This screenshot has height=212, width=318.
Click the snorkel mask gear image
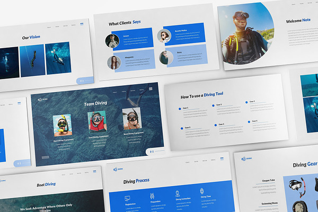[297, 187]
